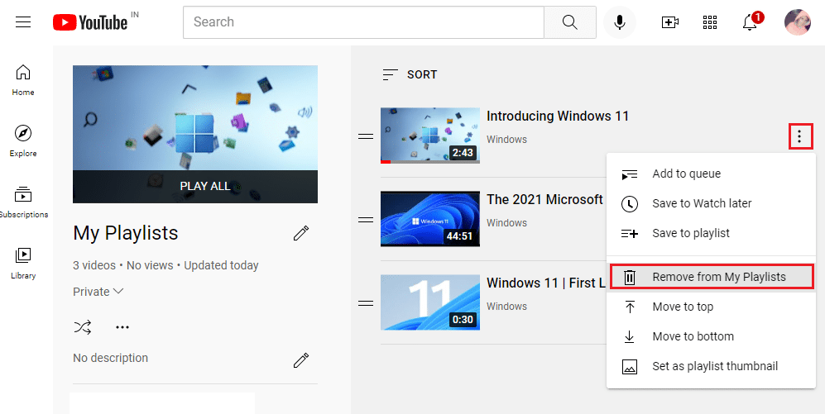Grab the reorder handle for Windows 11 First Look
The width and height of the screenshot is (825, 414).
click(x=366, y=303)
